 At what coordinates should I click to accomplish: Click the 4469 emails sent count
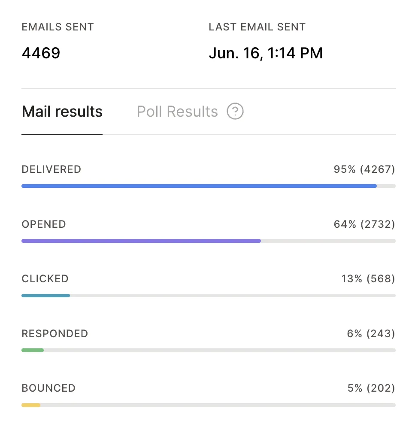pyautogui.click(x=41, y=53)
